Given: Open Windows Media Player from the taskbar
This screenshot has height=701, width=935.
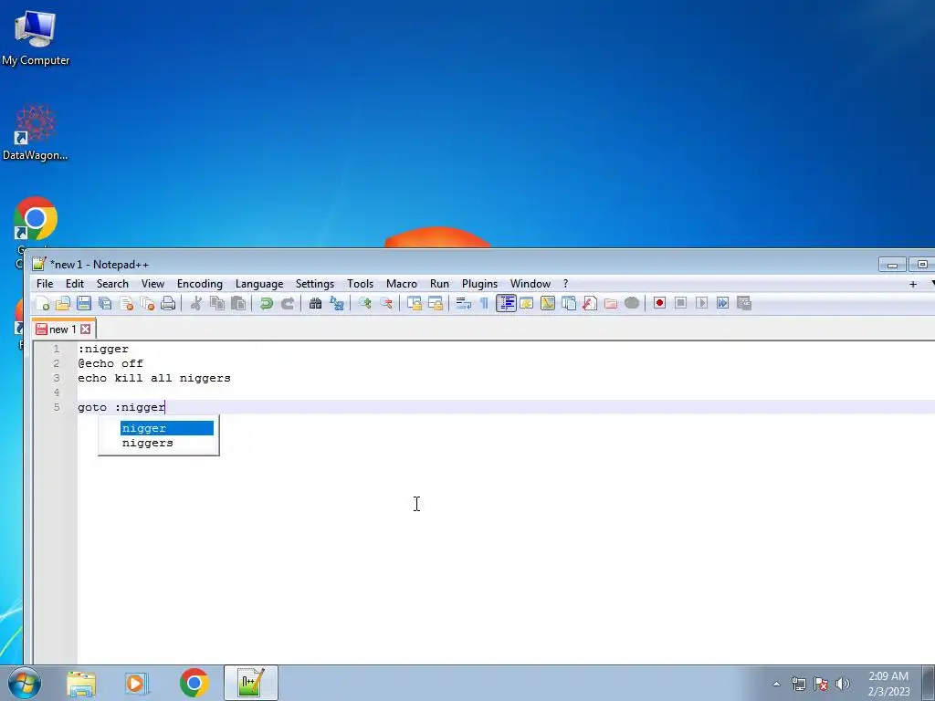Looking at the screenshot, I should point(136,683).
